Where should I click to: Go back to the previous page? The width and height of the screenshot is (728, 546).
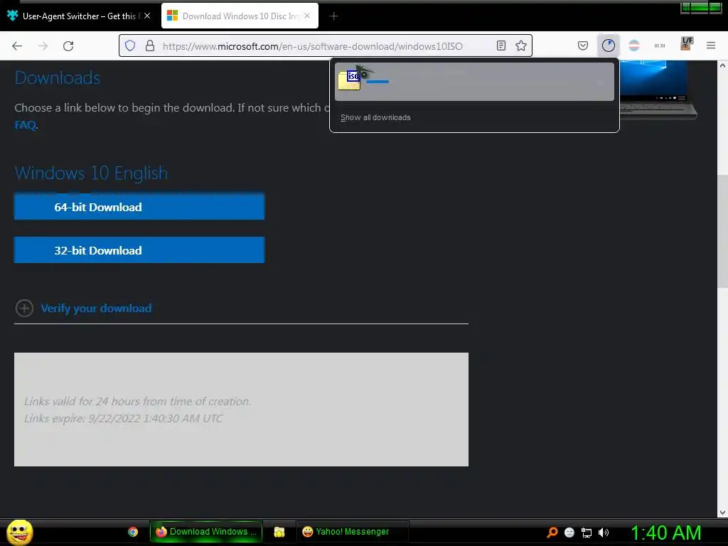pos(17,46)
